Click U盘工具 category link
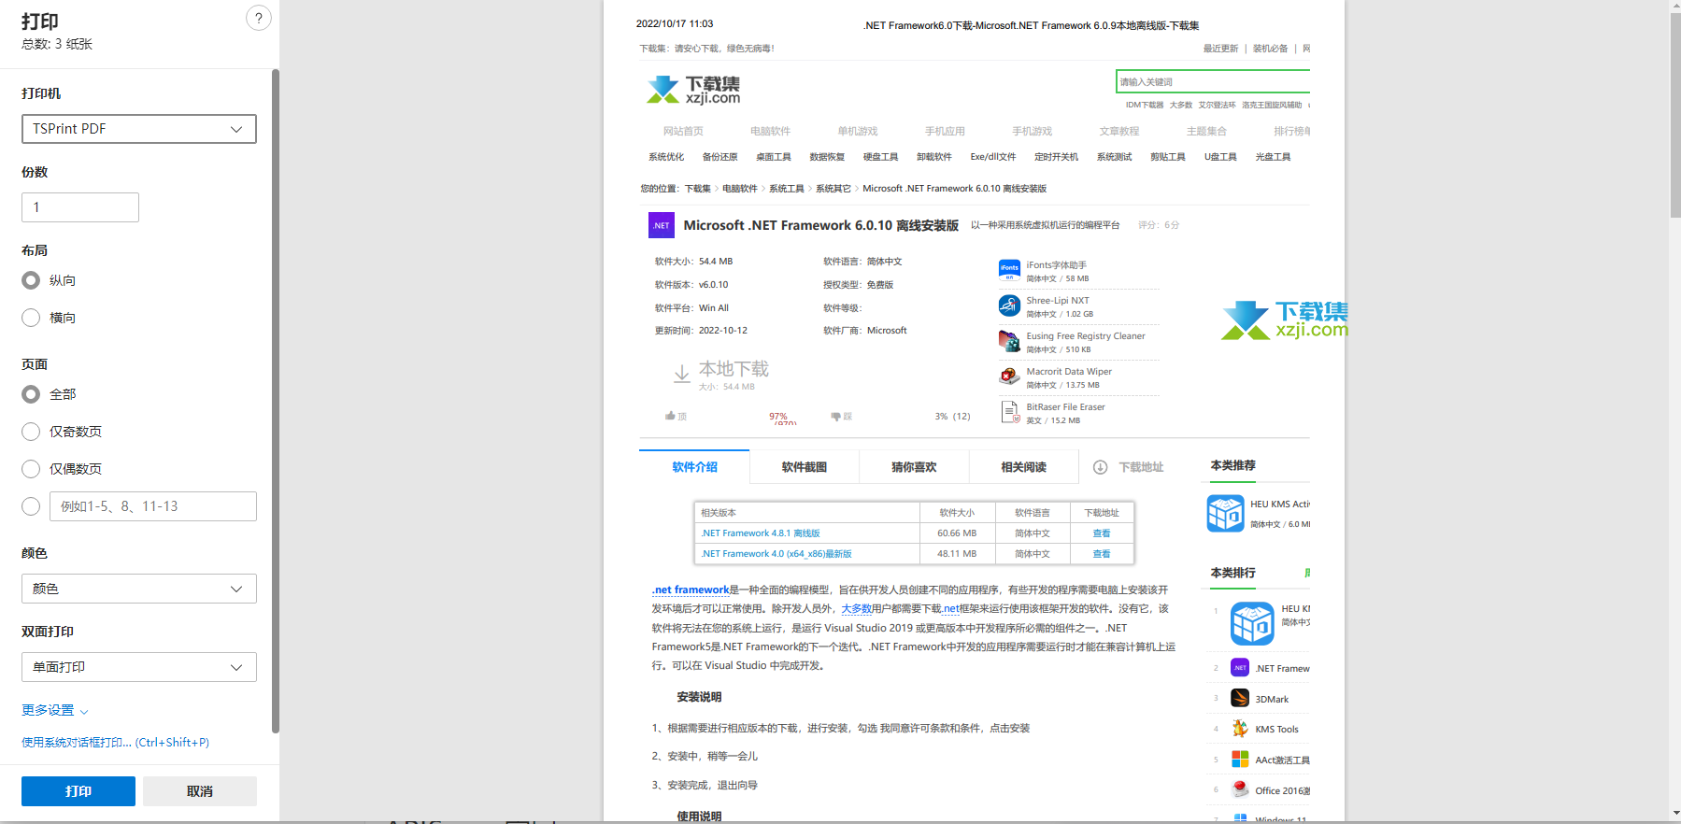 (1220, 157)
